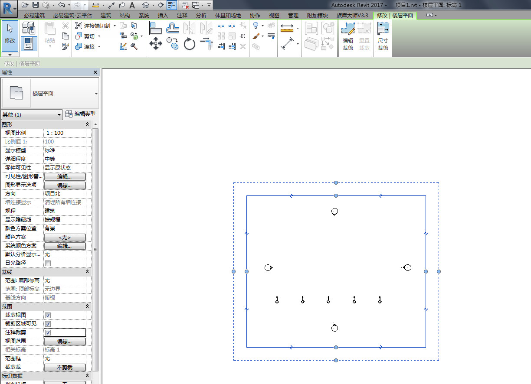Click 编辑 button for 视图范围
The height and width of the screenshot is (384, 531).
click(x=65, y=341)
